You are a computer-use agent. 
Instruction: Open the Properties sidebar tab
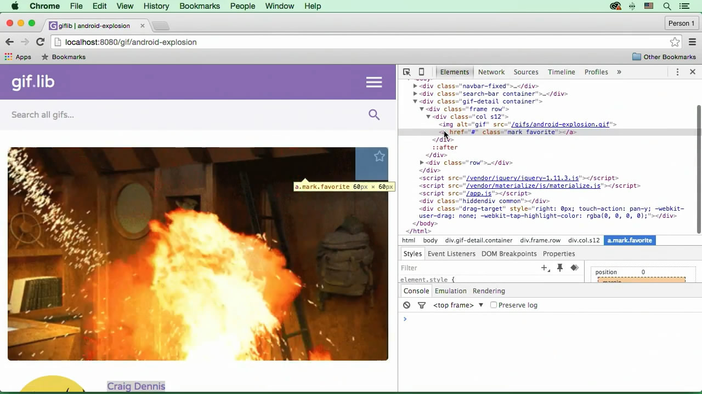[x=559, y=254]
